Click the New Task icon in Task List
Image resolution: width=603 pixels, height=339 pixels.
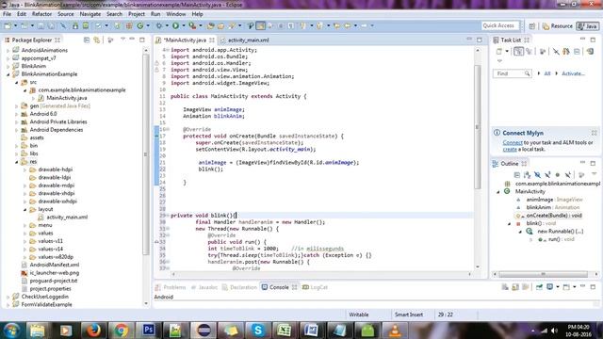tap(499, 51)
